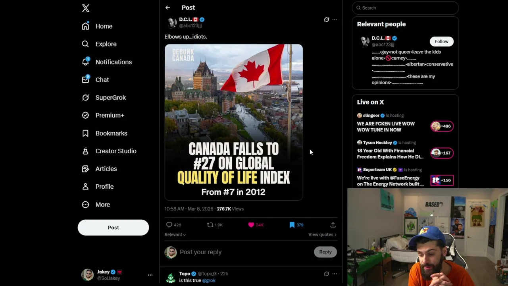Open the Canada quality of life image

click(x=234, y=122)
